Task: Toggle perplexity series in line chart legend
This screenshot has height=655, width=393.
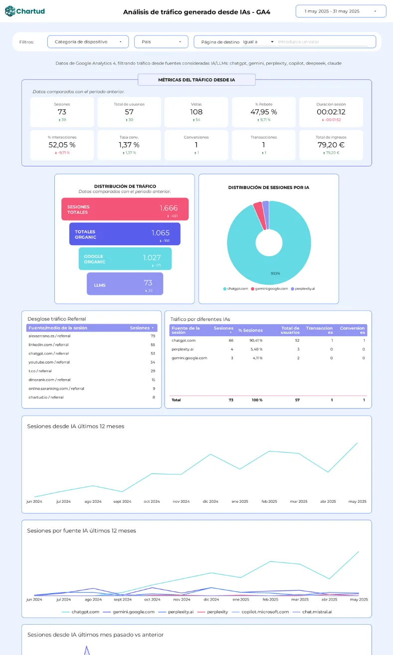Action: tap(212, 612)
